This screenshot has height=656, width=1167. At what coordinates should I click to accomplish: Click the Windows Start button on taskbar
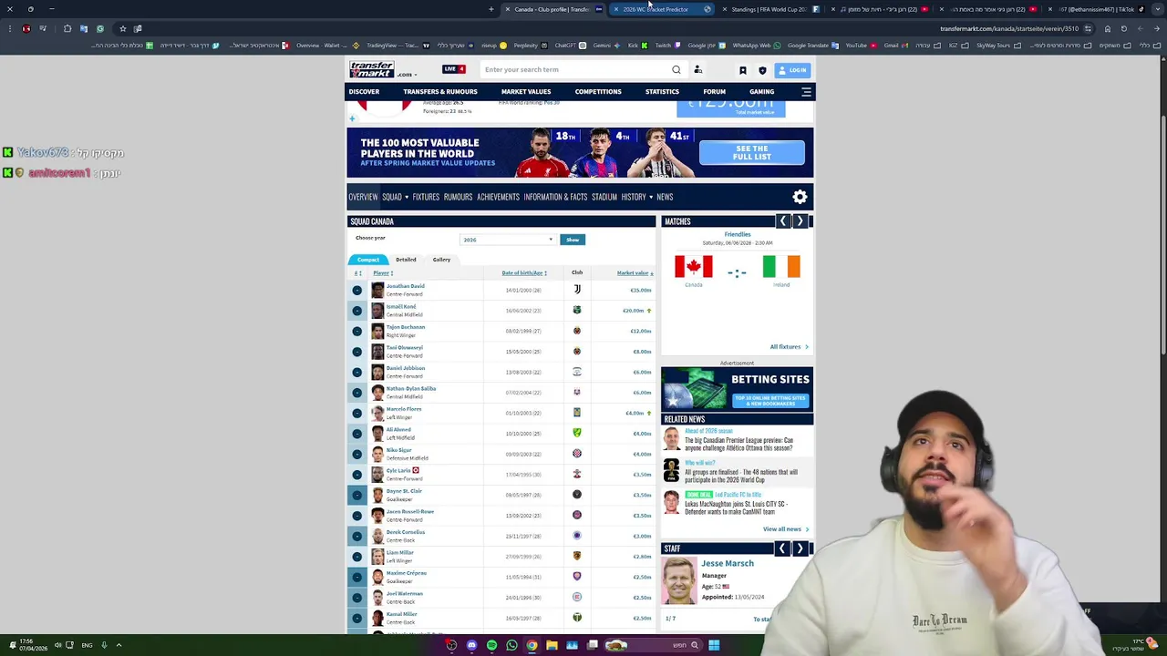point(714,645)
